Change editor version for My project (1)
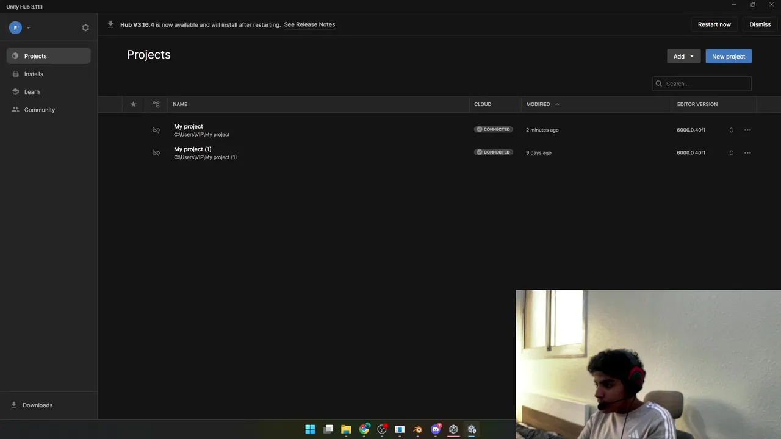This screenshot has height=439, width=781. tap(731, 152)
